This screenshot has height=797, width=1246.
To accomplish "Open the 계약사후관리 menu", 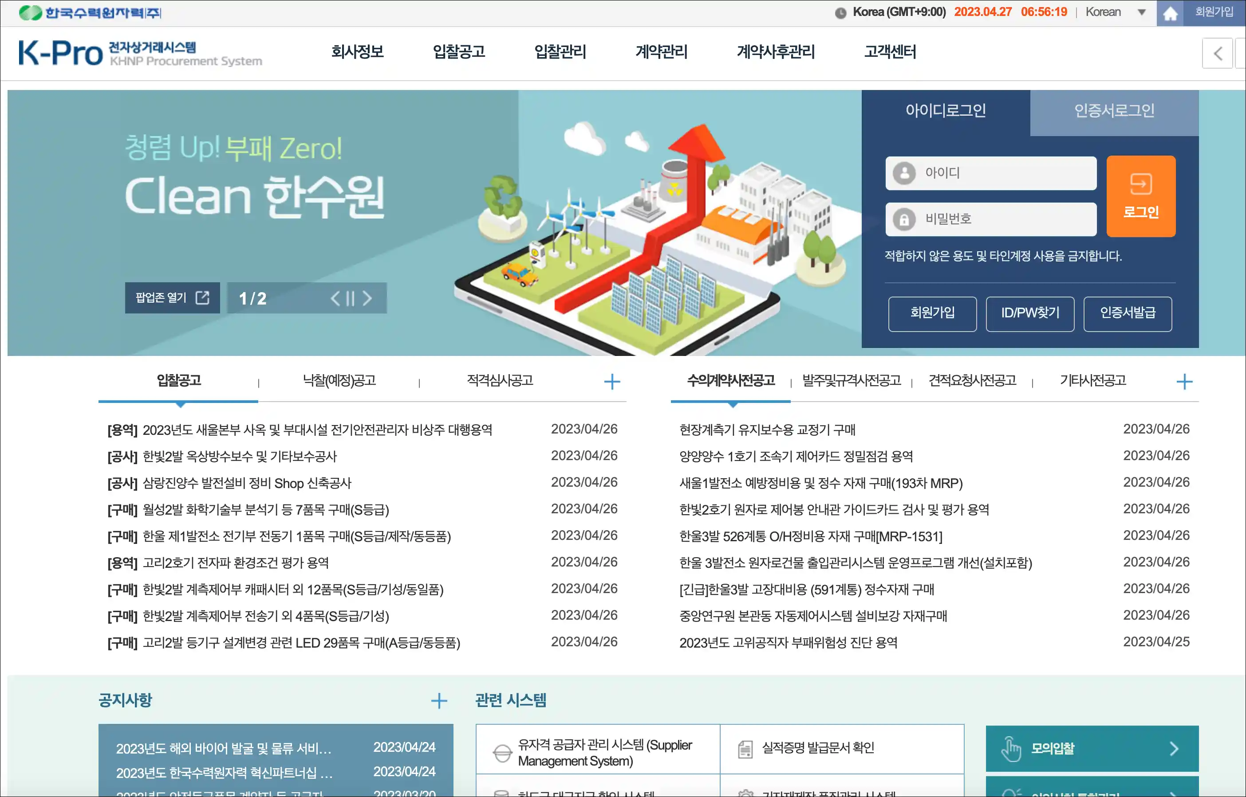I will pos(776,52).
